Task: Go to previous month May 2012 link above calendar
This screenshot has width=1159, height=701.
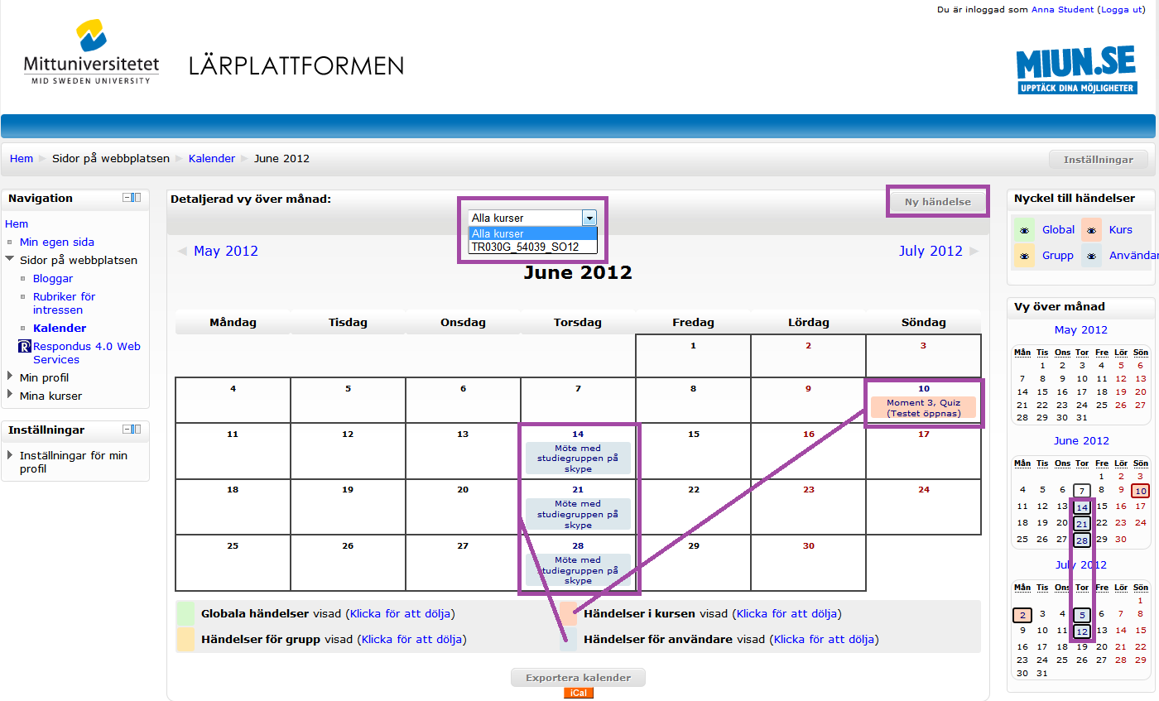Action: tap(226, 251)
